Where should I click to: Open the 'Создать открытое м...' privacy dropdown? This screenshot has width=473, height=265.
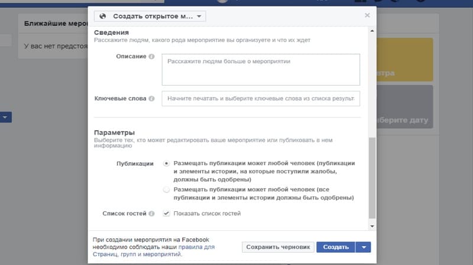150,17
